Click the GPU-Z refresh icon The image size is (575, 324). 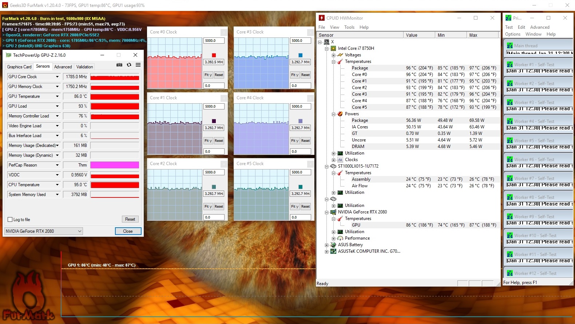[129, 65]
